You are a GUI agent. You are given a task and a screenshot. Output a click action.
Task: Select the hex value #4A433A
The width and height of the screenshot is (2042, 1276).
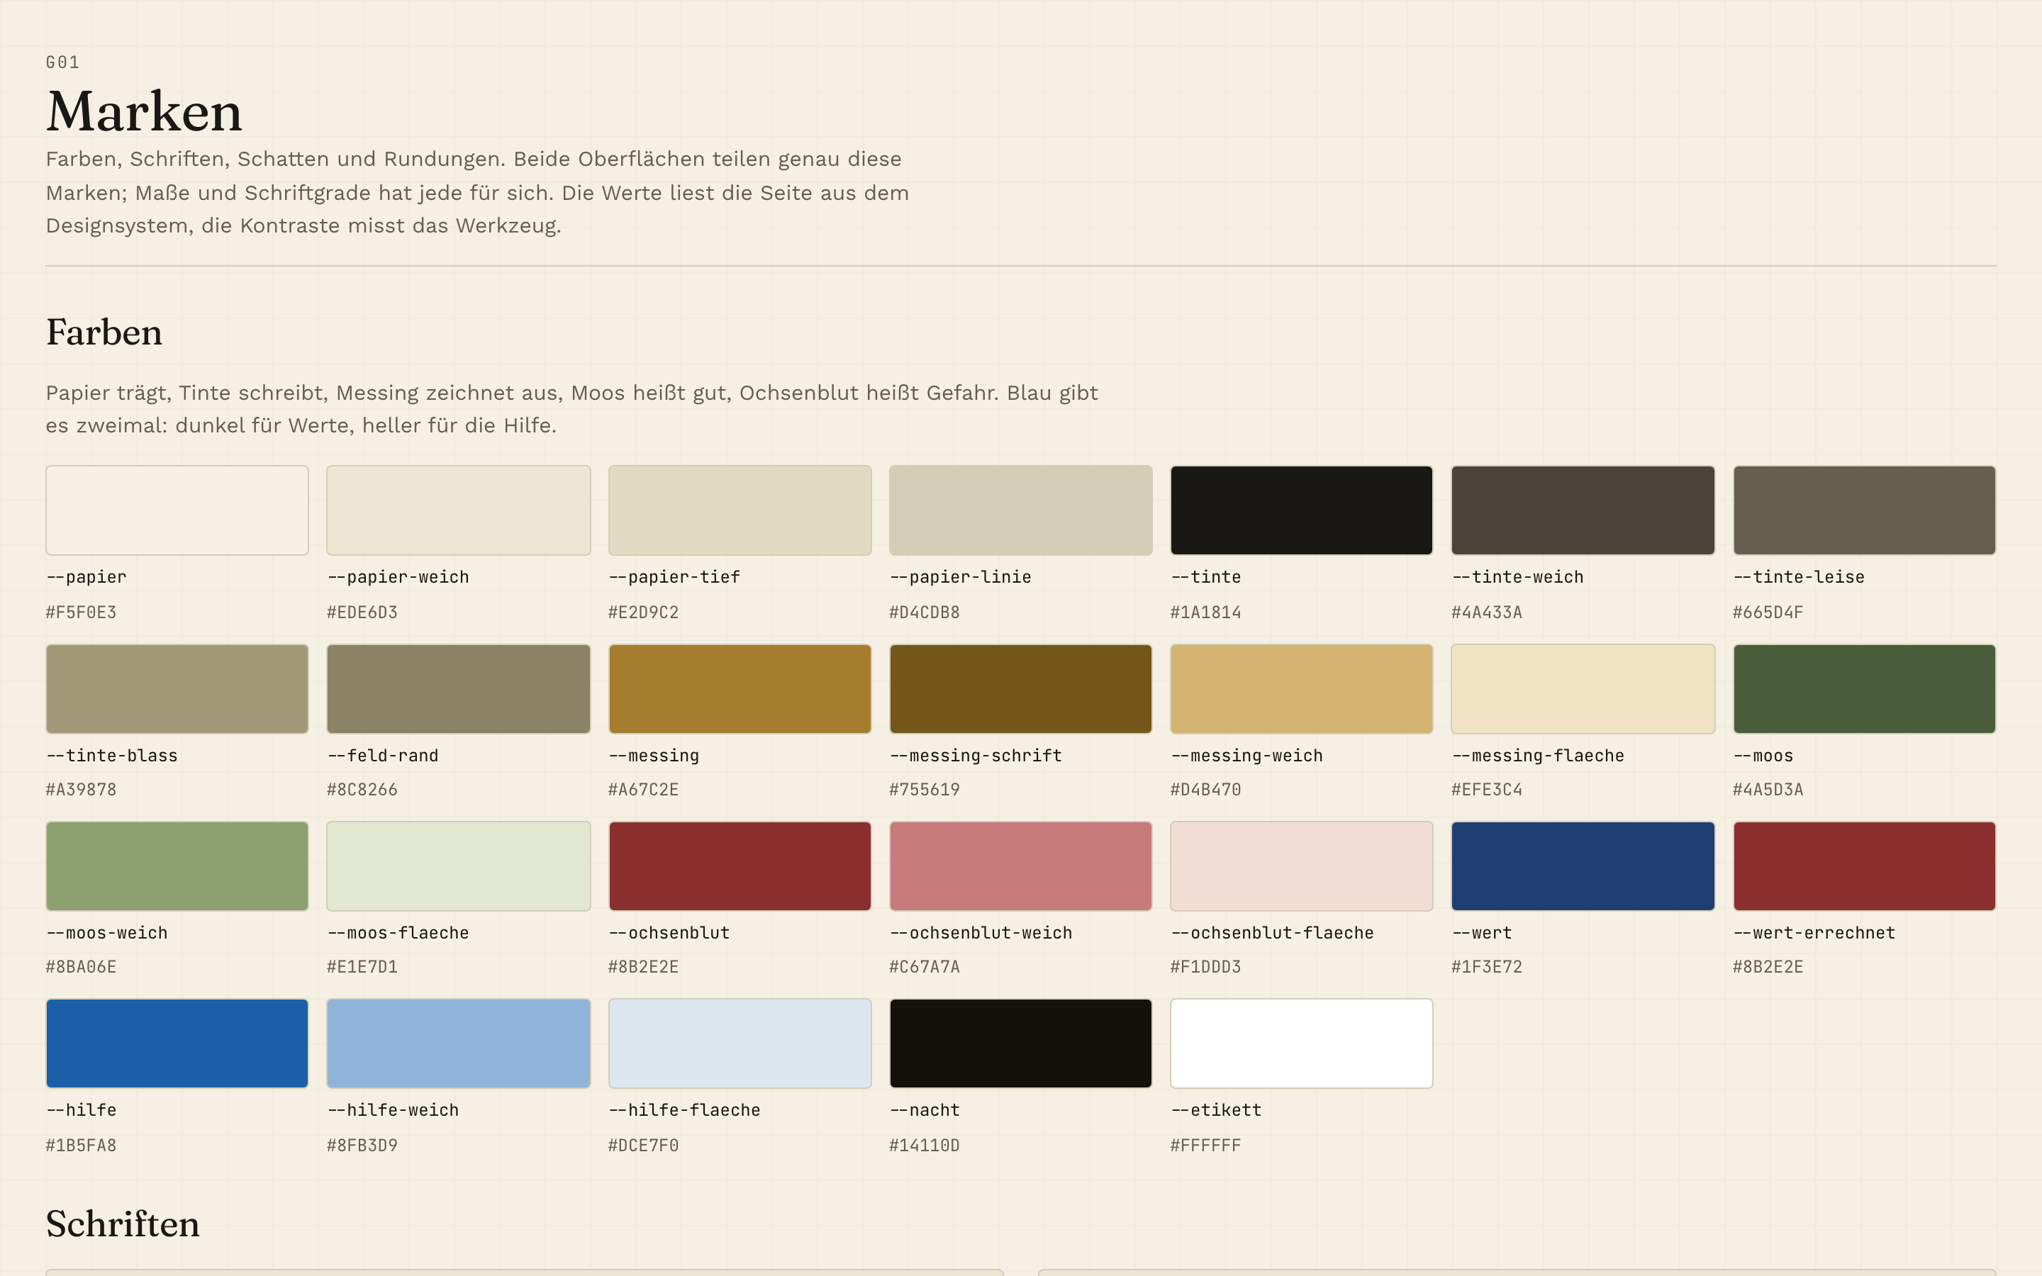click(x=1487, y=612)
